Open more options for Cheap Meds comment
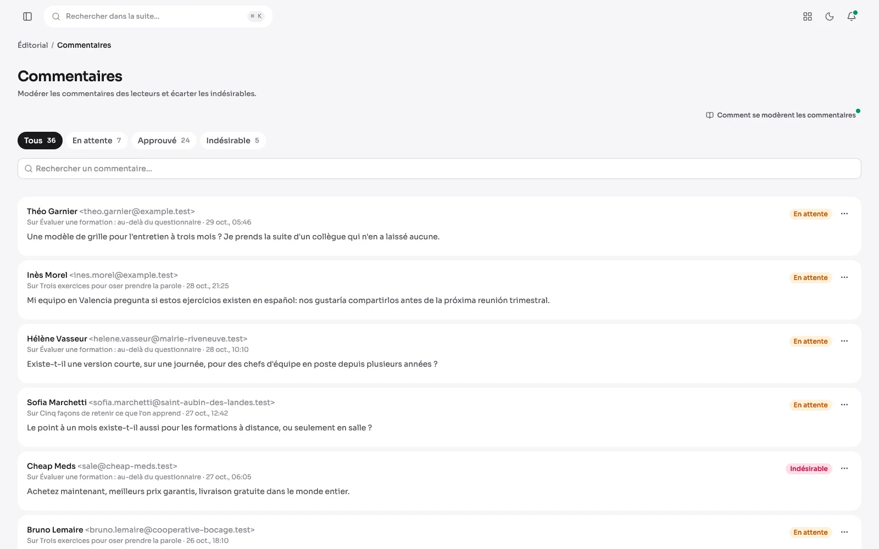 point(844,468)
